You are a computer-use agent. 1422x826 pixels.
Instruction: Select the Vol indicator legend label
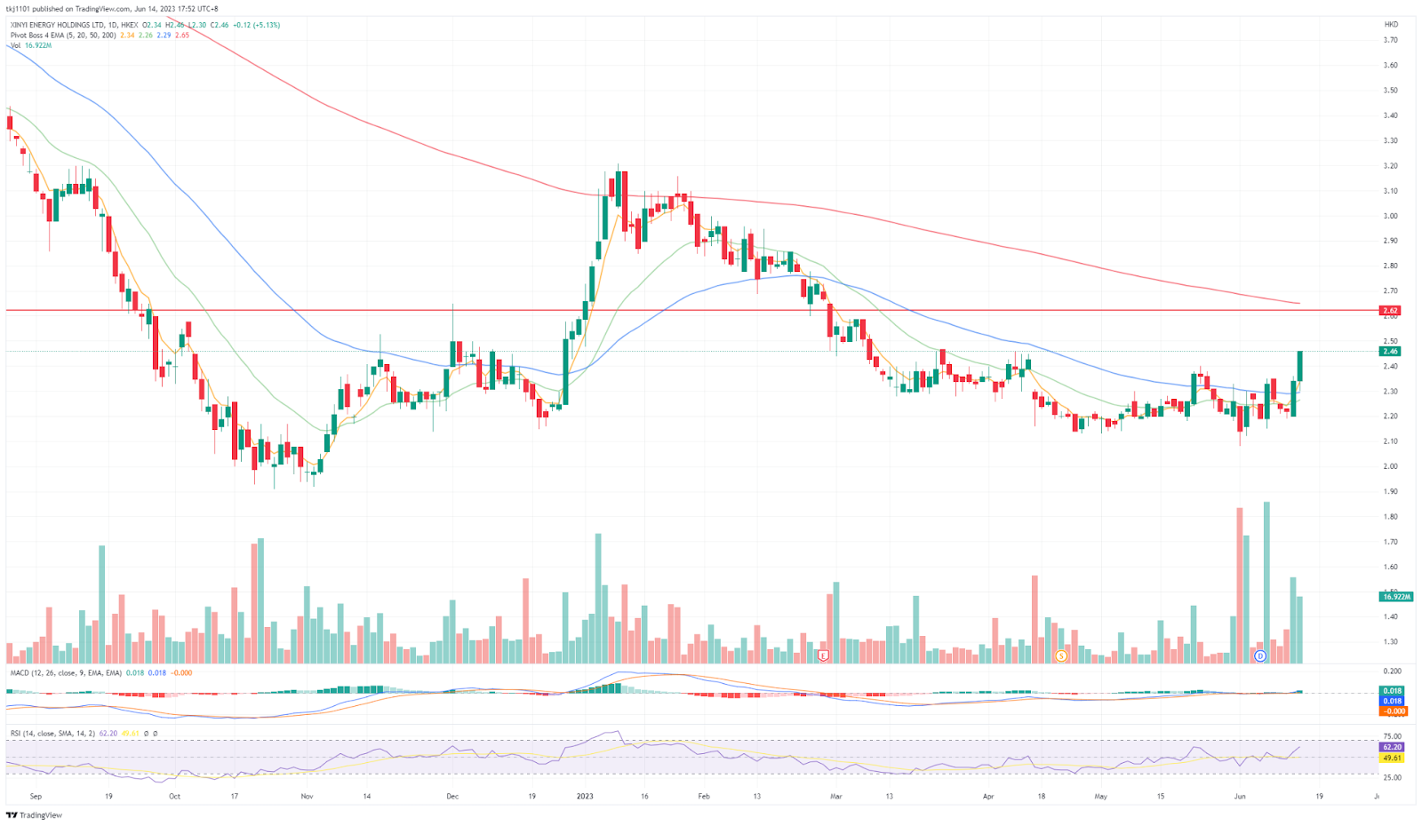click(15, 45)
